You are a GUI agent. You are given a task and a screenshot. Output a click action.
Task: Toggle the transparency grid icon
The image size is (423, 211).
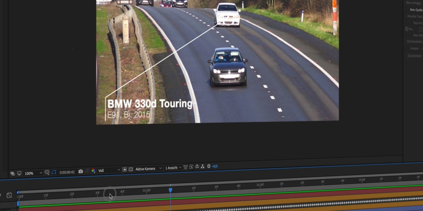pyautogui.click(x=131, y=169)
